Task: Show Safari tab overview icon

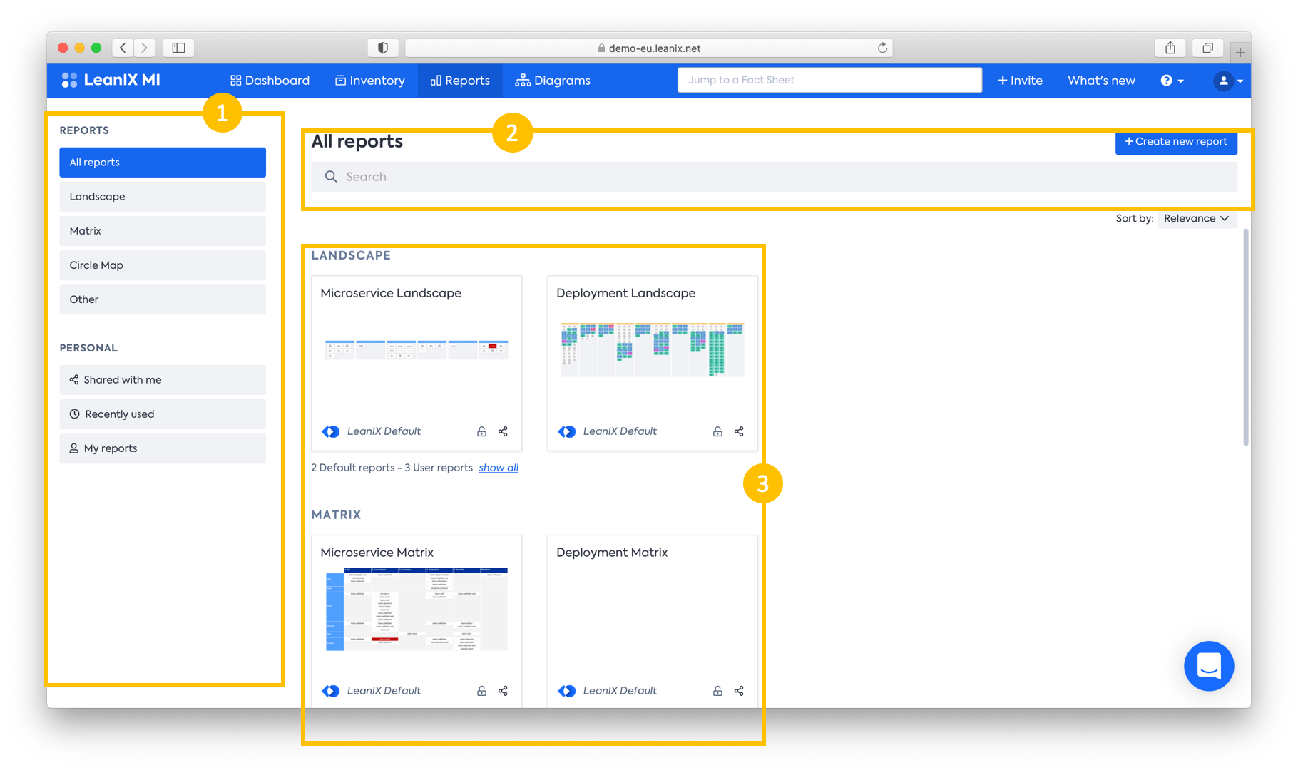Action: (x=1207, y=48)
